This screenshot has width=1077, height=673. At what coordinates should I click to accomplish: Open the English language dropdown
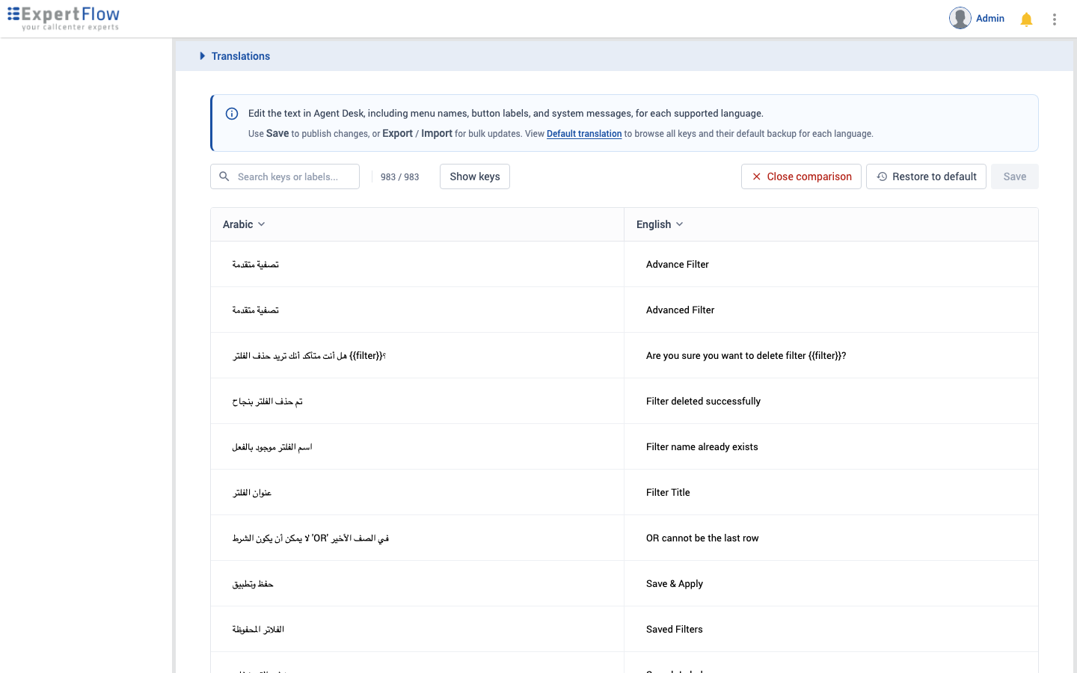tap(660, 224)
